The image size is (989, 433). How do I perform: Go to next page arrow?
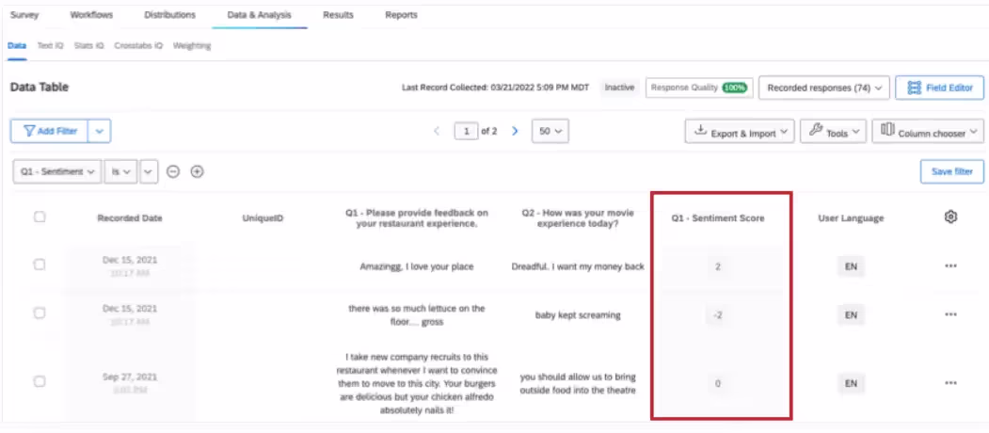[x=515, y=131]
